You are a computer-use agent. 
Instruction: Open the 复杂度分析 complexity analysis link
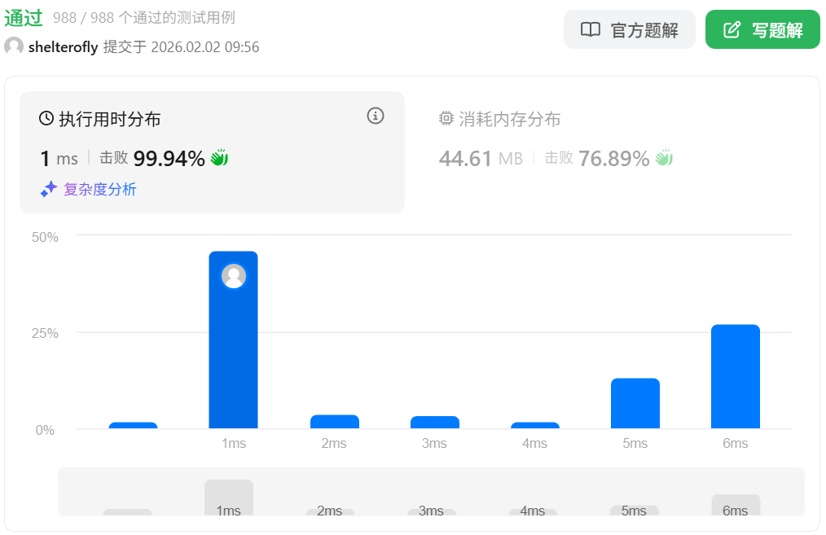click(x=99, y=190)
